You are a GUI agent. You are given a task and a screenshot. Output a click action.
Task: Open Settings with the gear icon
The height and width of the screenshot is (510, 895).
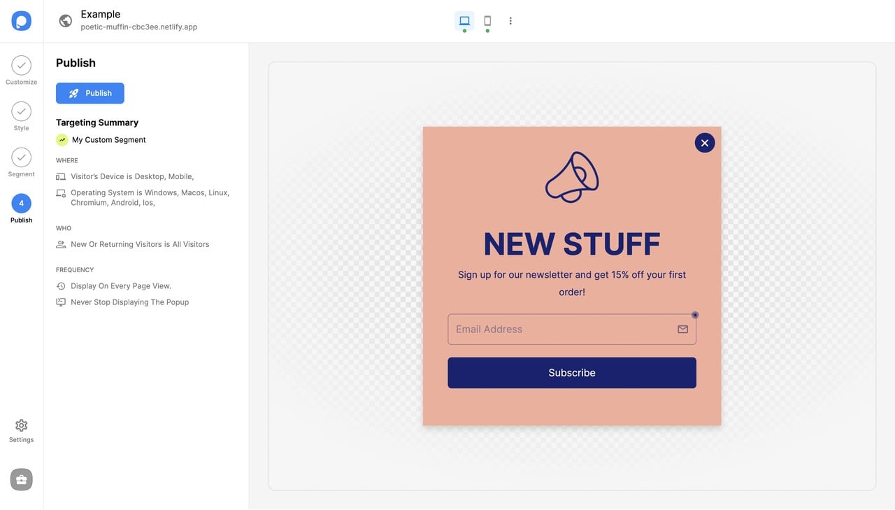pos(21,425)
